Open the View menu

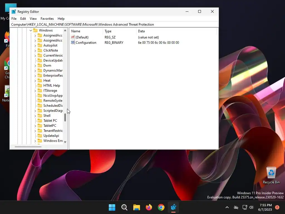[x=33, y=19]
